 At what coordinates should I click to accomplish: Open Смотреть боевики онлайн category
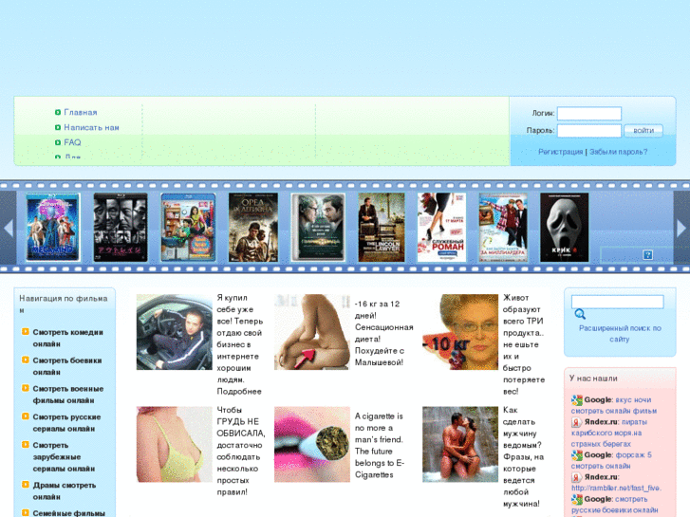67,366
